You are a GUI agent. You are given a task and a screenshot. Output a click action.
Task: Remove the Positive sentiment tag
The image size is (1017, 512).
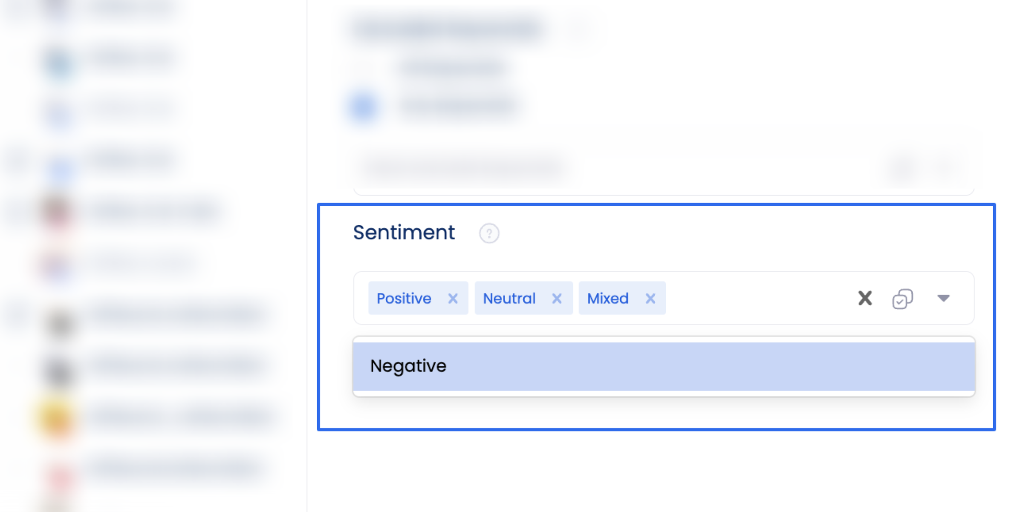(454, 298)
